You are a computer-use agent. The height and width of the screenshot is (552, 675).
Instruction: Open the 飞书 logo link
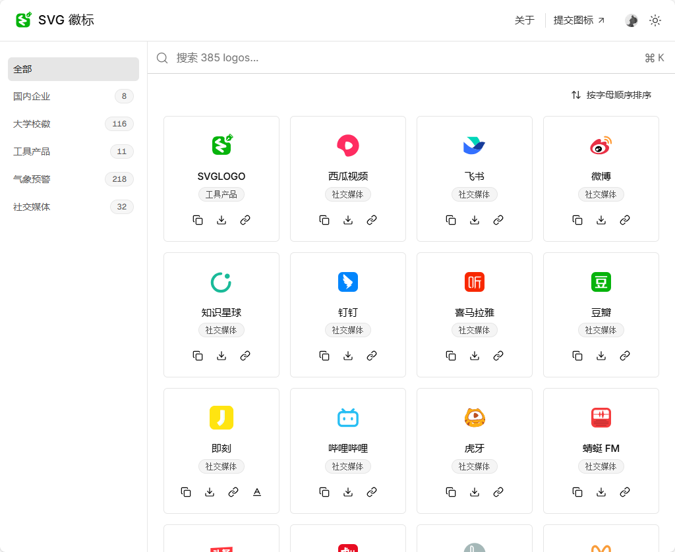(x=498, y=220)
